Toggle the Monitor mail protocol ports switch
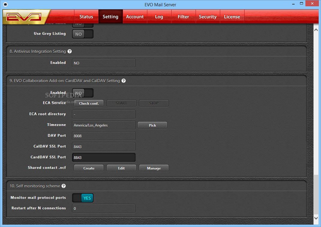Viewport: 321px width, 227px height. 83,198
